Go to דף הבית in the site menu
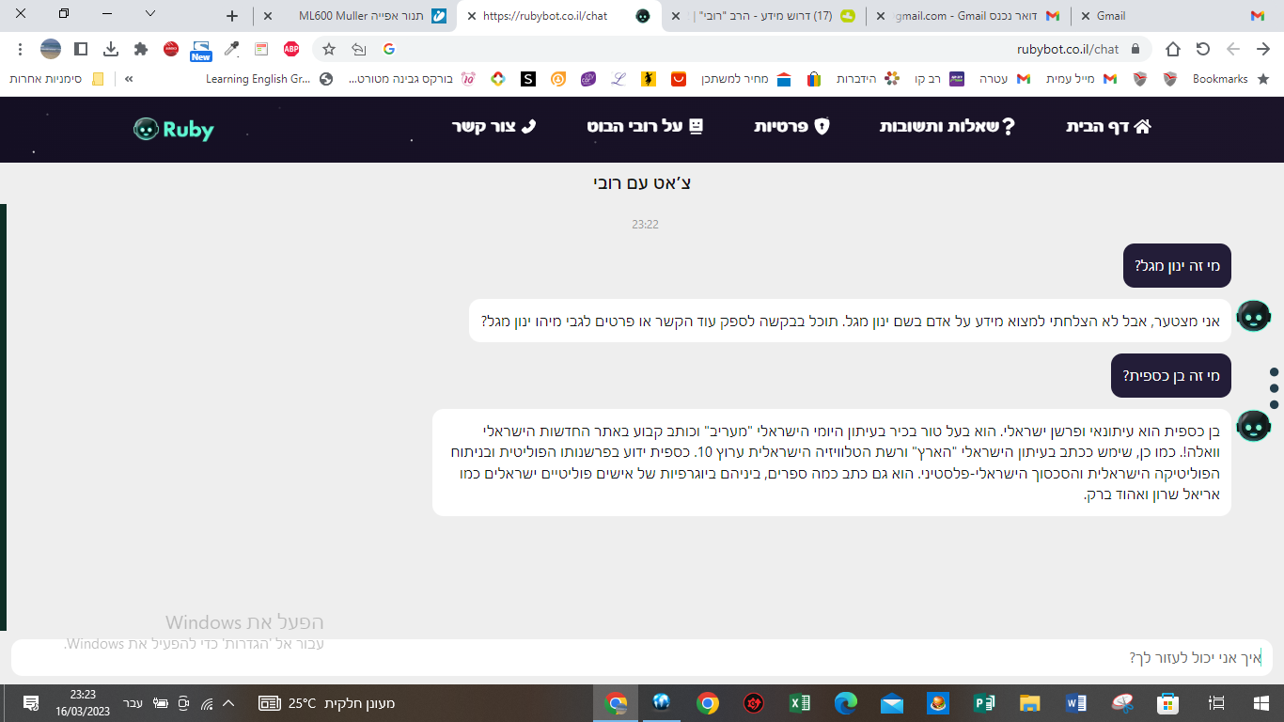Image resolution: width=1284 pixels, height=722 pixels. coord(1109,127)
